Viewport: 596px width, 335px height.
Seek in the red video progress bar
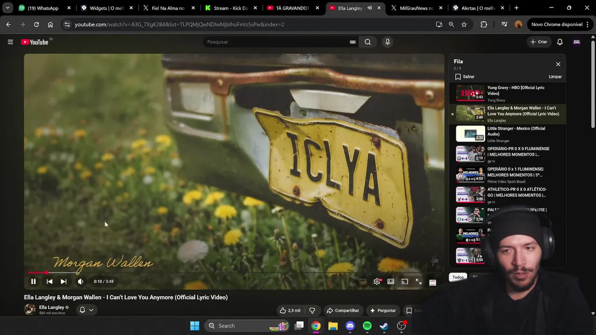pos(234,273)
